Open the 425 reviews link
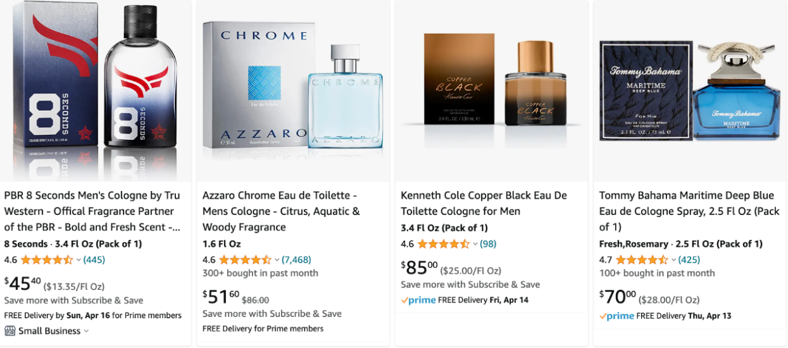 click(689, 260)
